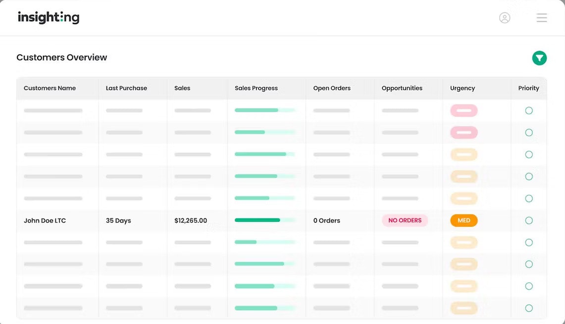Sort by Customers Name column header
The image size is (565, 324).
(x=50, y=88)
